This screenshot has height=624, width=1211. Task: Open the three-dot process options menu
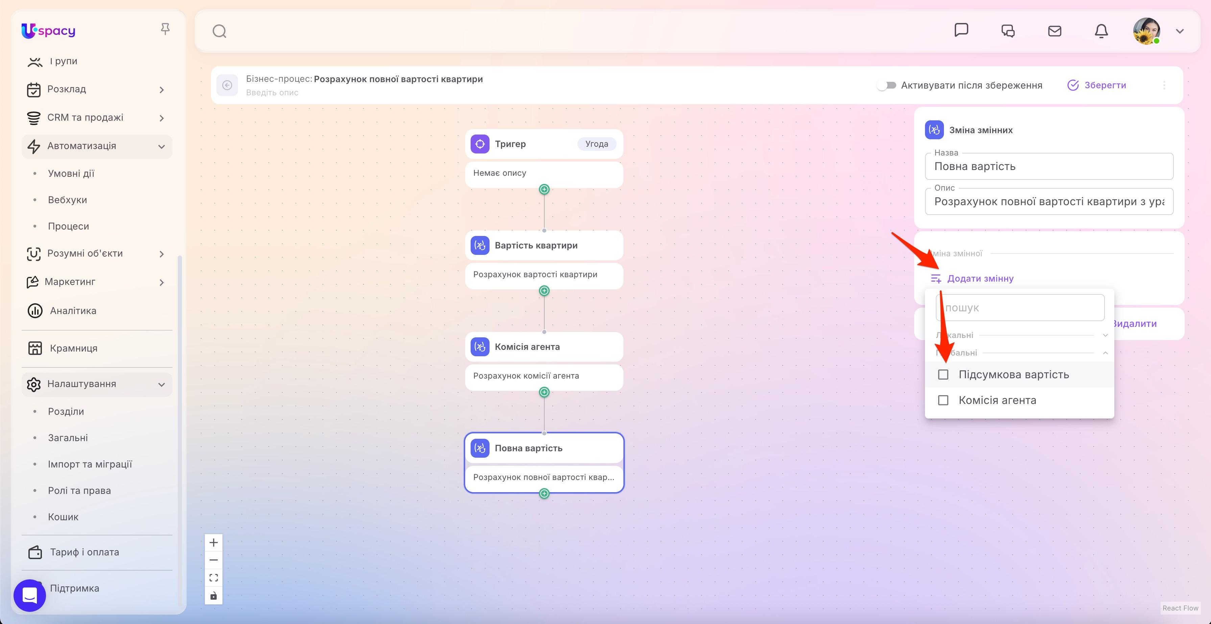[1164, 85]
